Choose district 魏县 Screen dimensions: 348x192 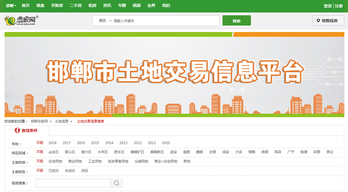click(200, 152)
